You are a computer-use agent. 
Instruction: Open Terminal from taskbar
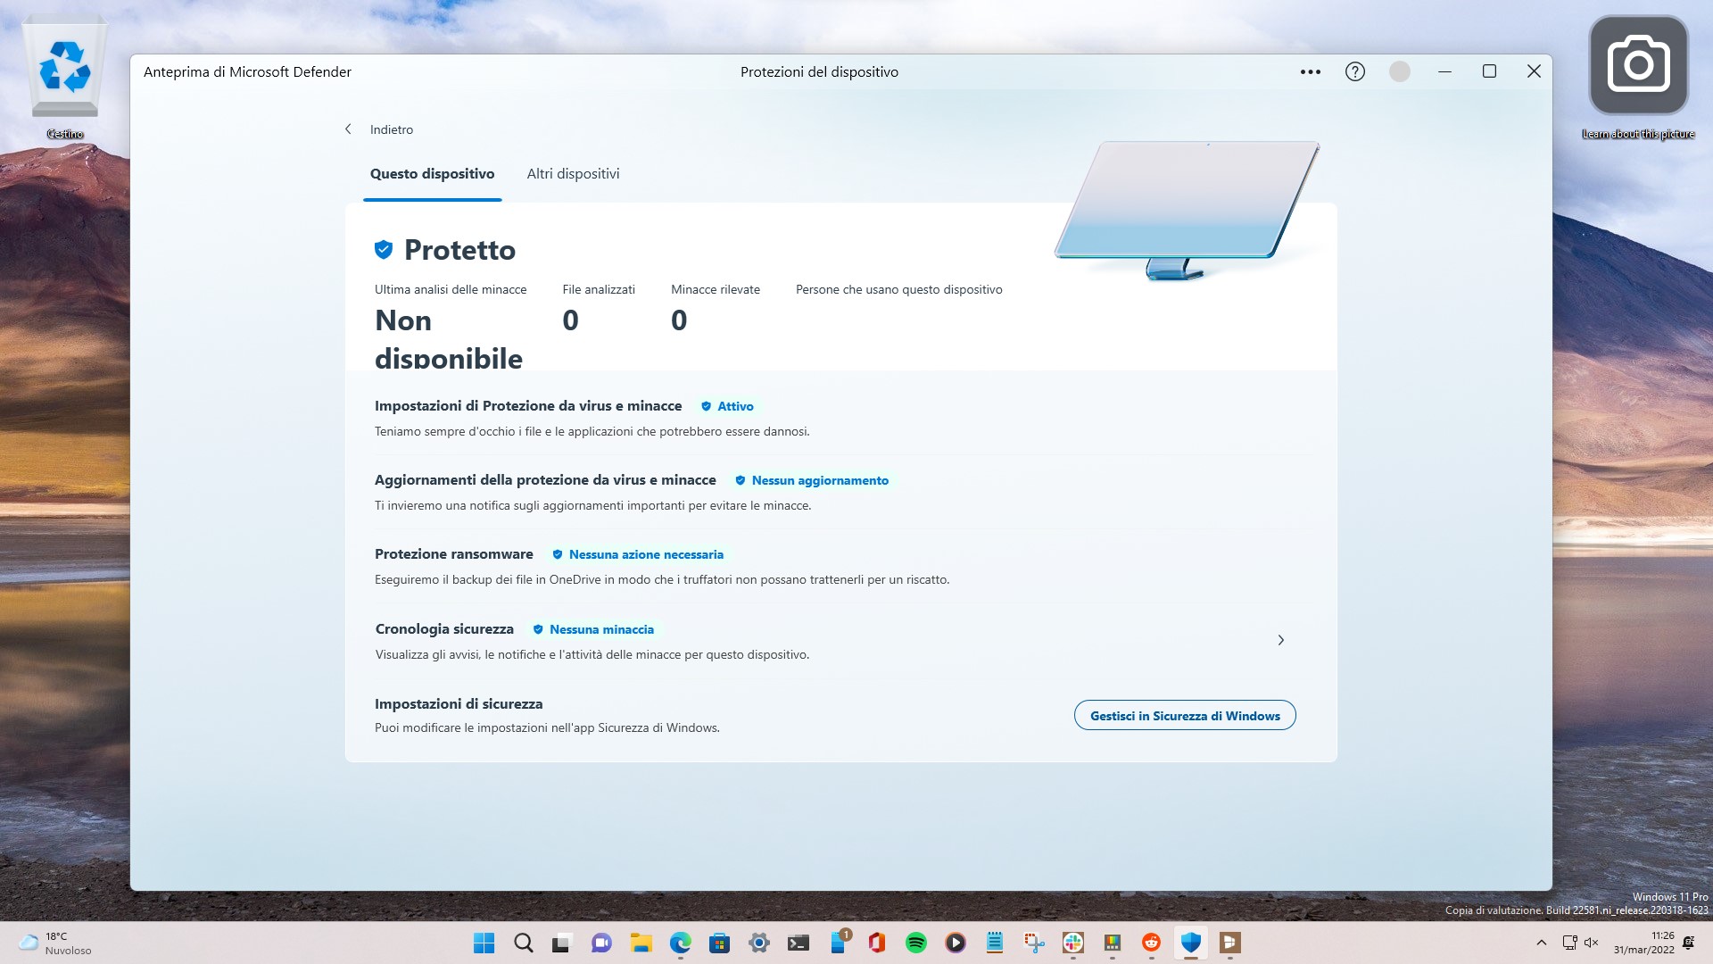click(x=798, y=943)
